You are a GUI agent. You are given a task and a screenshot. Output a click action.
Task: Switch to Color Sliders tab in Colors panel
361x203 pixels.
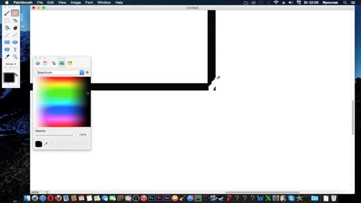45,63
